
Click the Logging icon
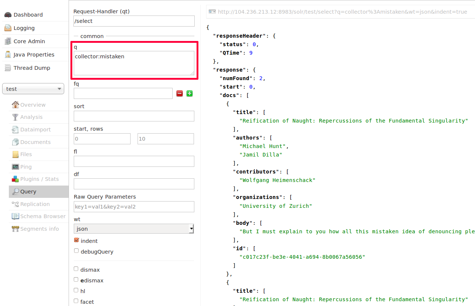(x=8, y=28)
